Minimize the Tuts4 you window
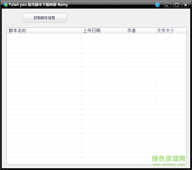Screen dimensions: 192x170 [x=168, y=5]
